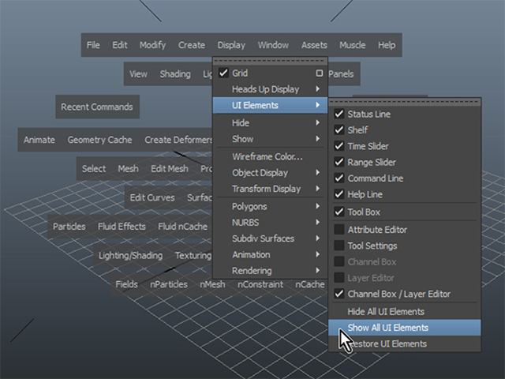The width and height of the screenshot is (505, 379).
Task: Open the File menu
Action: point(93,45)
